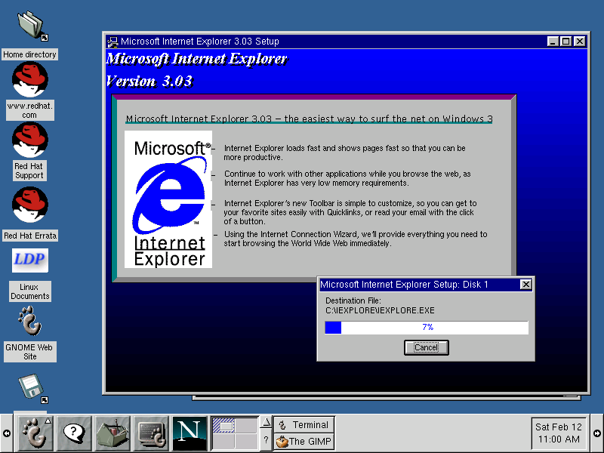604x453 pixels.
Task: Select the active top-left desktop in pager
Action: 223,426
